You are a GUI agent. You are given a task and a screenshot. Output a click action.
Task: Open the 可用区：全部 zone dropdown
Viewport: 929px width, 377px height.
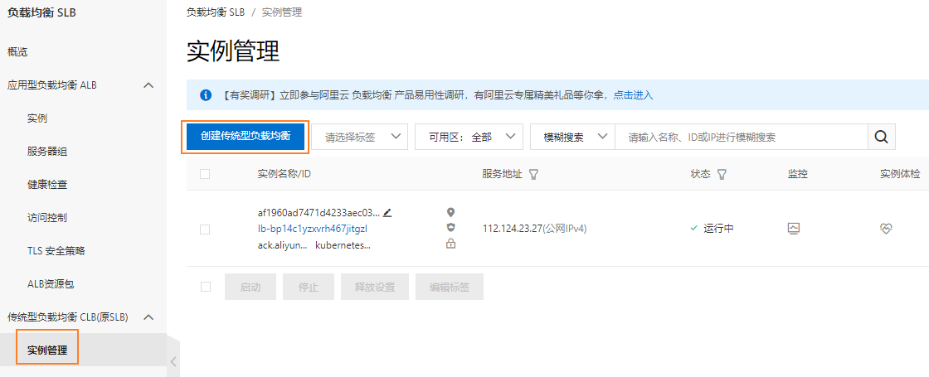tap(469, 137)
